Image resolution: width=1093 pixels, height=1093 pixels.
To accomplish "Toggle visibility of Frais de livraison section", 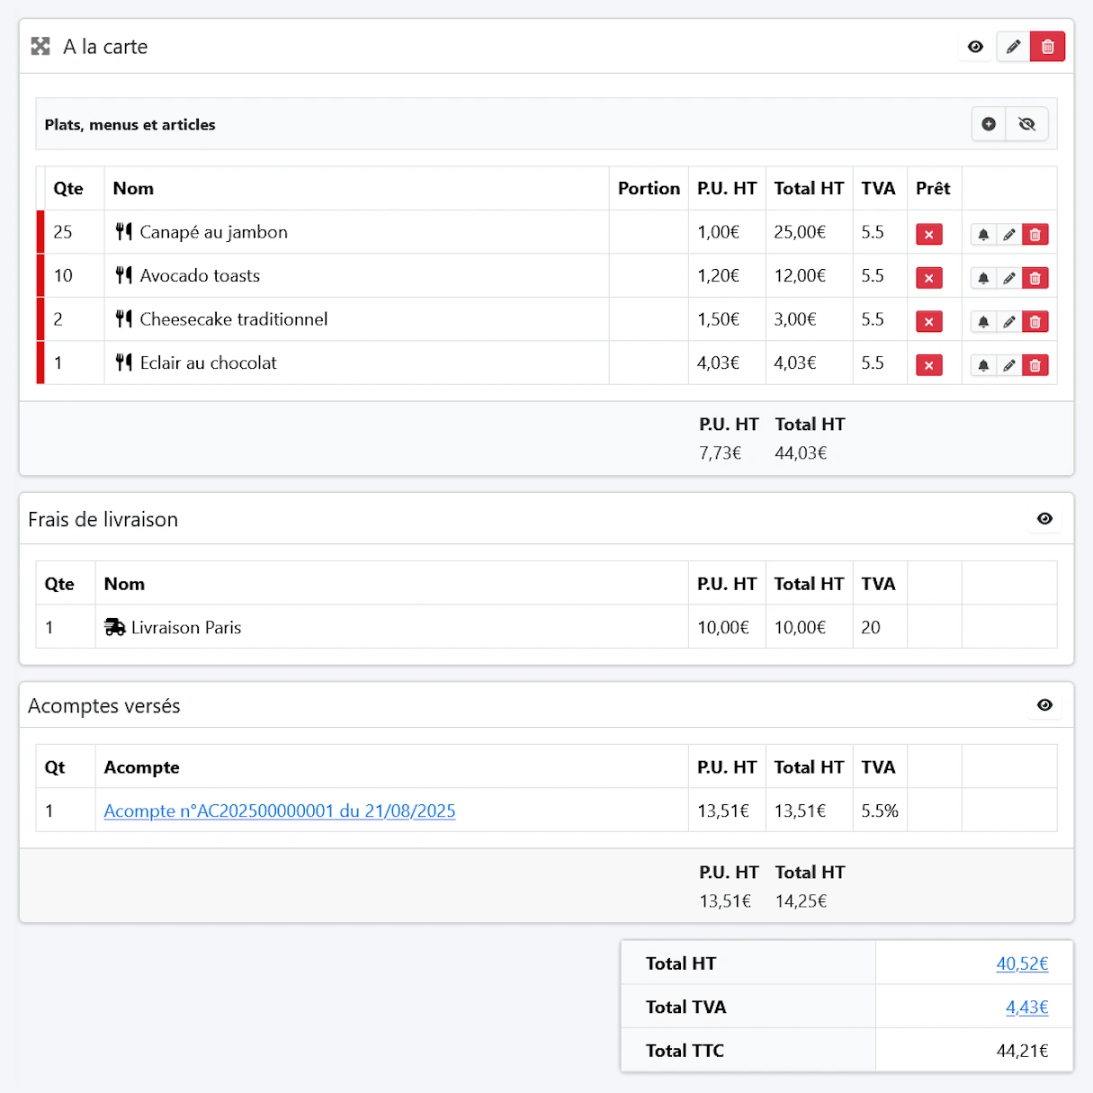I will pyautogui.click(x=1044, y=519).
